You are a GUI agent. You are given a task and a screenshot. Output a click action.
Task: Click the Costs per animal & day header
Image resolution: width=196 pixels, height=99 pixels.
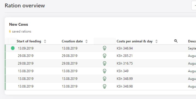135,41
